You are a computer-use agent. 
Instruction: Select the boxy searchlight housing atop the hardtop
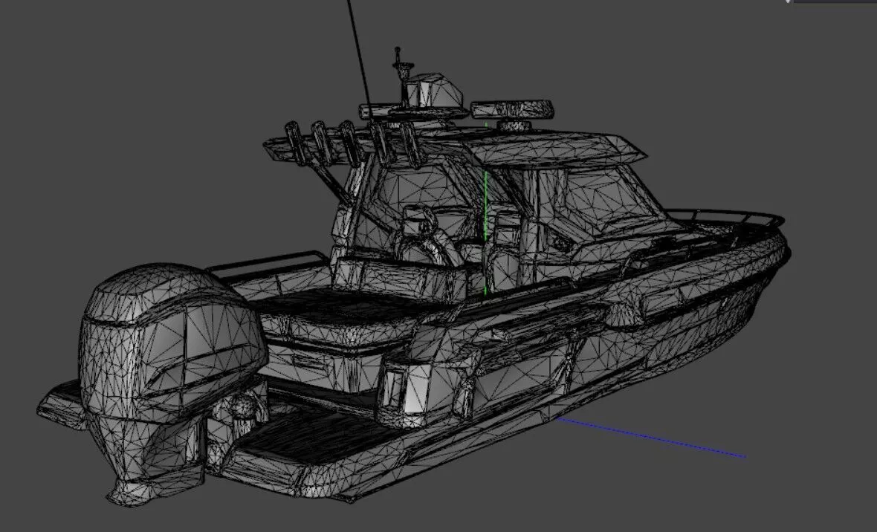[433, 90]
